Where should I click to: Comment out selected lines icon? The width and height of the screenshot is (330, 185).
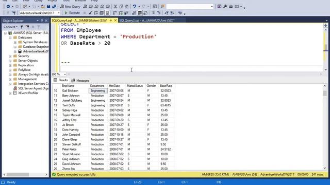coord(153,13)
